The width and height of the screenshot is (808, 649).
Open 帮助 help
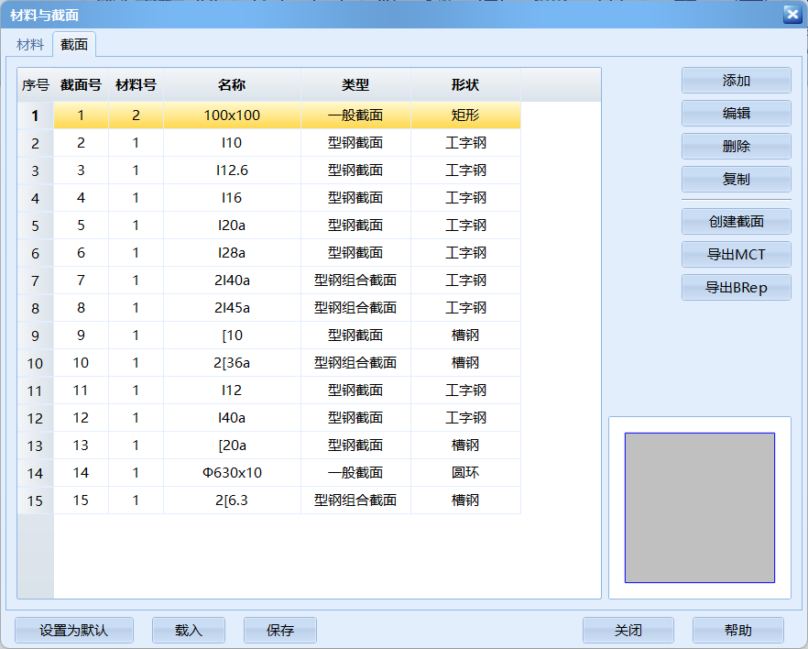click(737, 631)
